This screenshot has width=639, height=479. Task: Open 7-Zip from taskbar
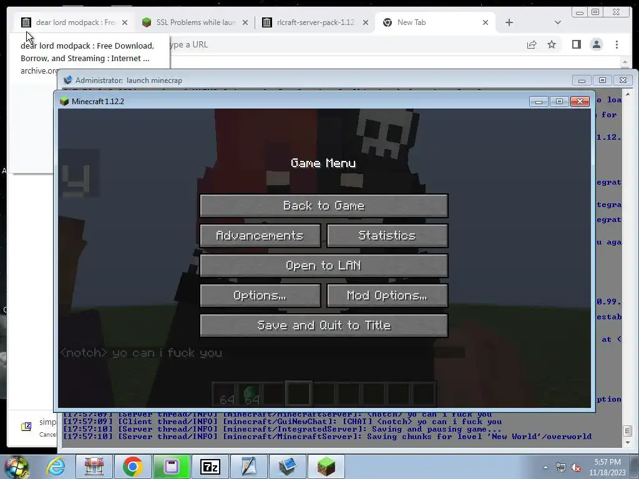tap(210, 467)
